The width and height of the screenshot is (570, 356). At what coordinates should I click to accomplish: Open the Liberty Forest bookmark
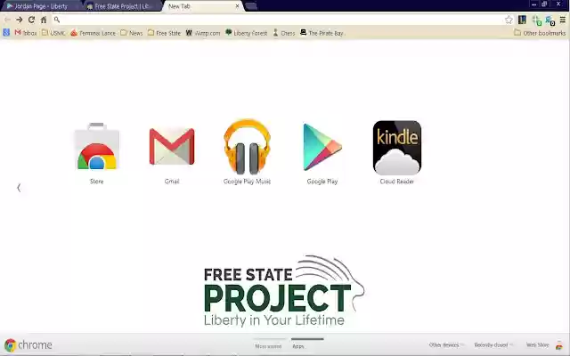pyautogui.click(x=246, y=33)
